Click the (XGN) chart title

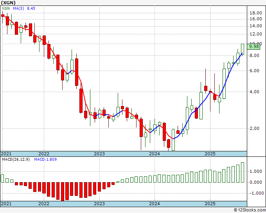point(8,3)
